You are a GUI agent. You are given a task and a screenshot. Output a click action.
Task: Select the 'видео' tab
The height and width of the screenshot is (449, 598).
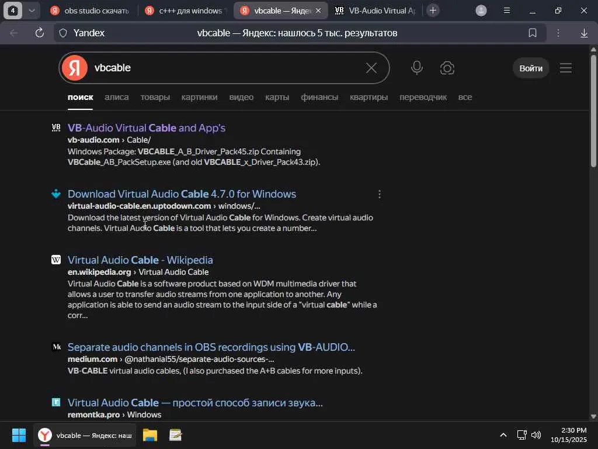tap(241, 98)
